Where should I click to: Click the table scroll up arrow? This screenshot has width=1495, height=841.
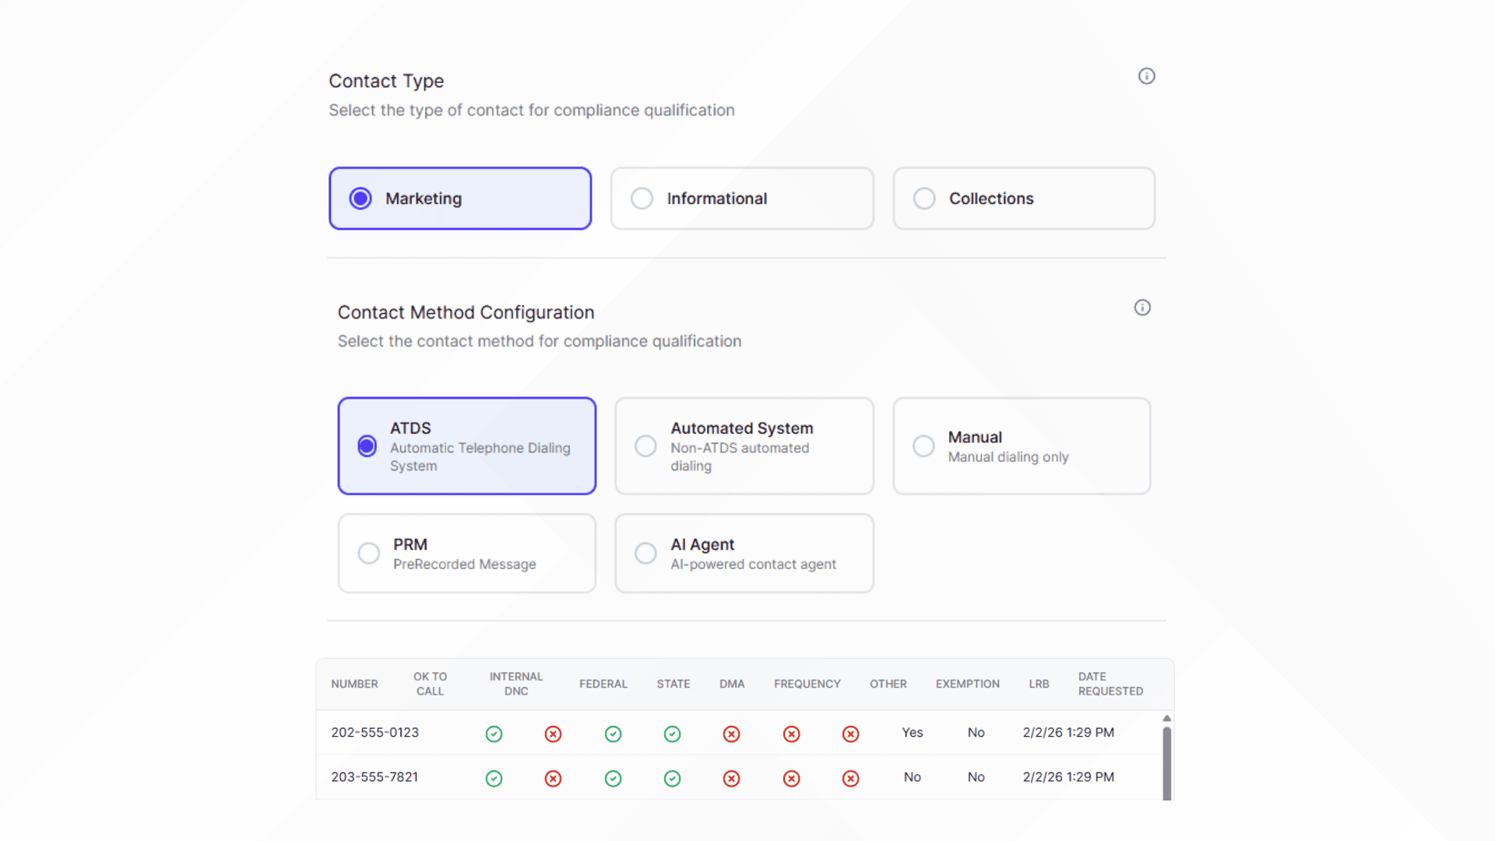point(1166,718)
